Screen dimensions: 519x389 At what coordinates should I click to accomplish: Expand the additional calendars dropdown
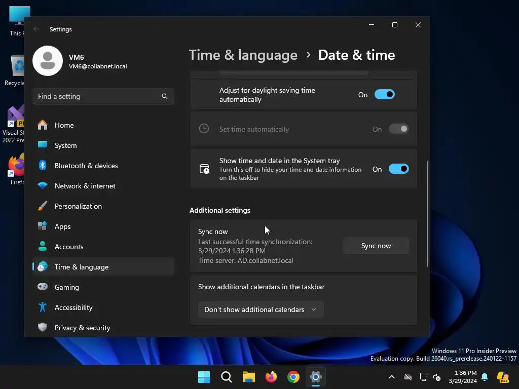pyautogui.click(x=261, y=309)
